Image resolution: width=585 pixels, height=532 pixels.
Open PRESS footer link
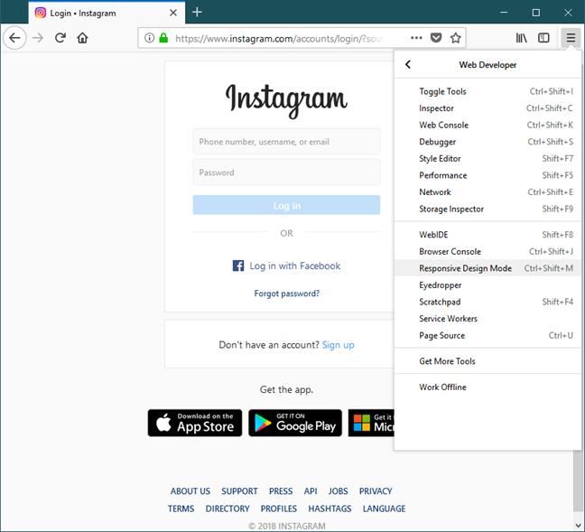(x=281, y=491)
